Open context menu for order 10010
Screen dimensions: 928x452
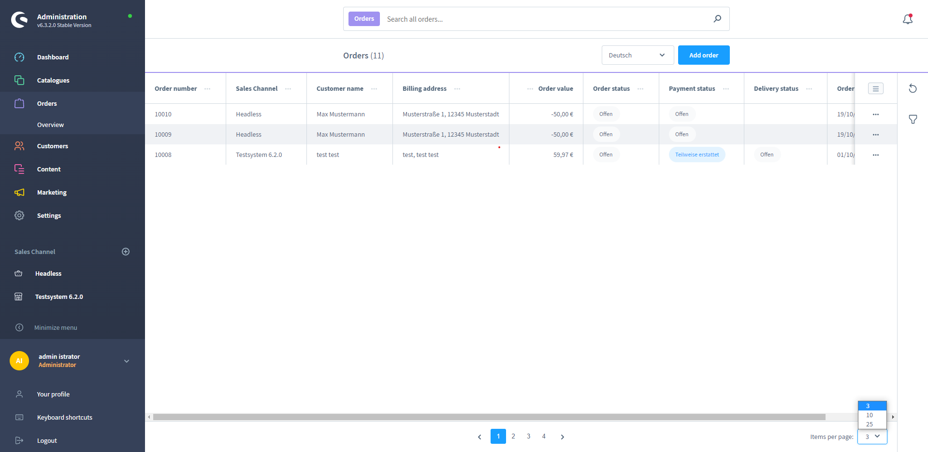point(875,114)
